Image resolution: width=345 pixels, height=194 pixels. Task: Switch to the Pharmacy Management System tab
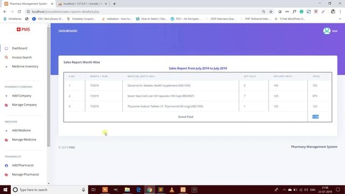pyautogui.click(x=28, y=4)
